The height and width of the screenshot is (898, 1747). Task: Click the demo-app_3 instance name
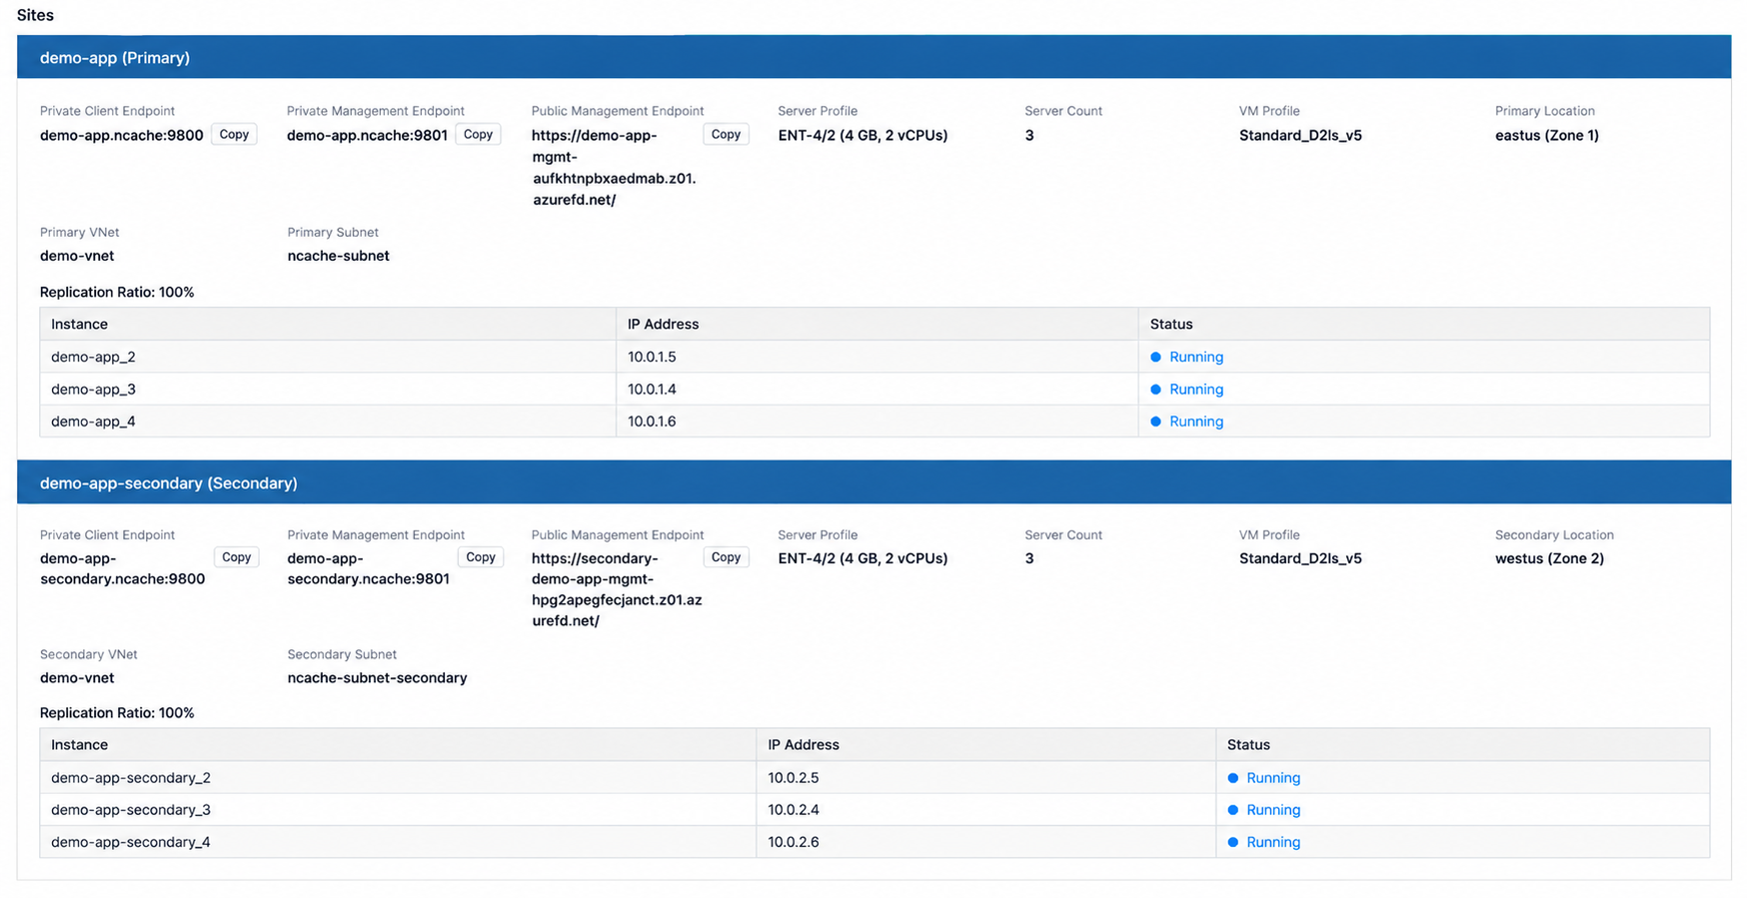coord(93,389)
